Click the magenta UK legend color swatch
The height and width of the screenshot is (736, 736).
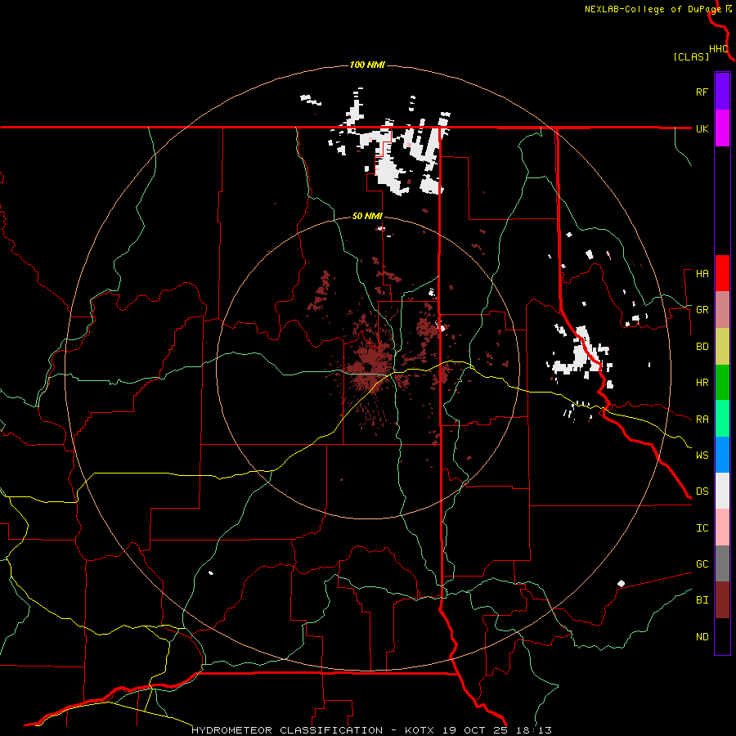tap(722, 128)
